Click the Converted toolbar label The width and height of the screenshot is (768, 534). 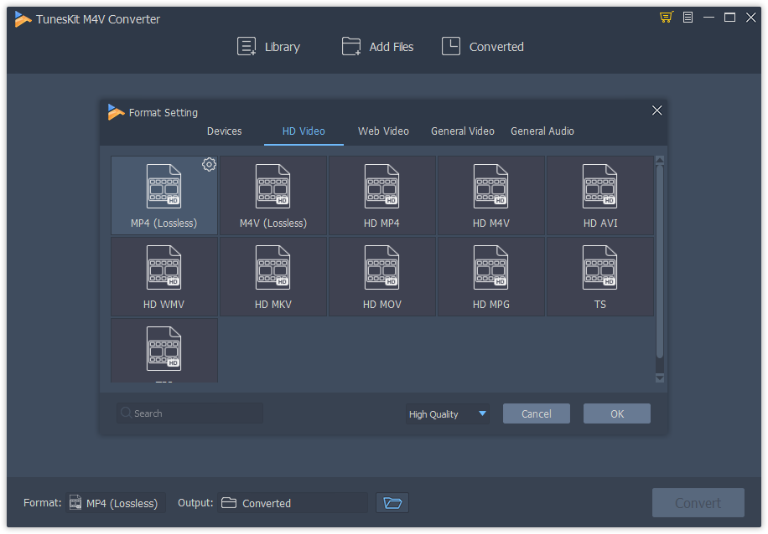[x=496, y=47]
